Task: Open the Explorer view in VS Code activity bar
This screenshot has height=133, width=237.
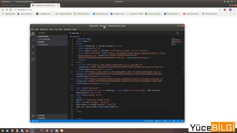Action: (x=33, y=34)
